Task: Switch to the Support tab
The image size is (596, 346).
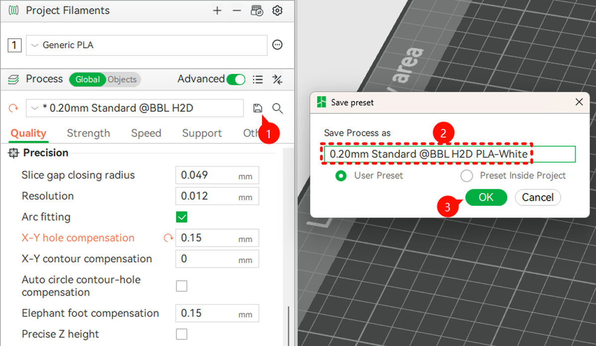Action: pos(202,133)
